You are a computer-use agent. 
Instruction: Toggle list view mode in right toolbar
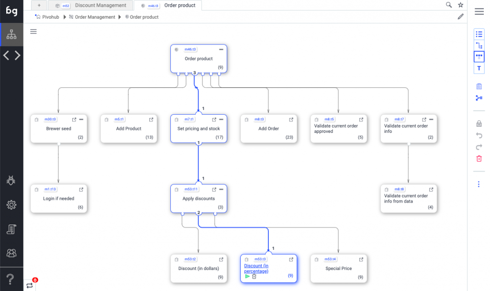(x=479, y=34)
